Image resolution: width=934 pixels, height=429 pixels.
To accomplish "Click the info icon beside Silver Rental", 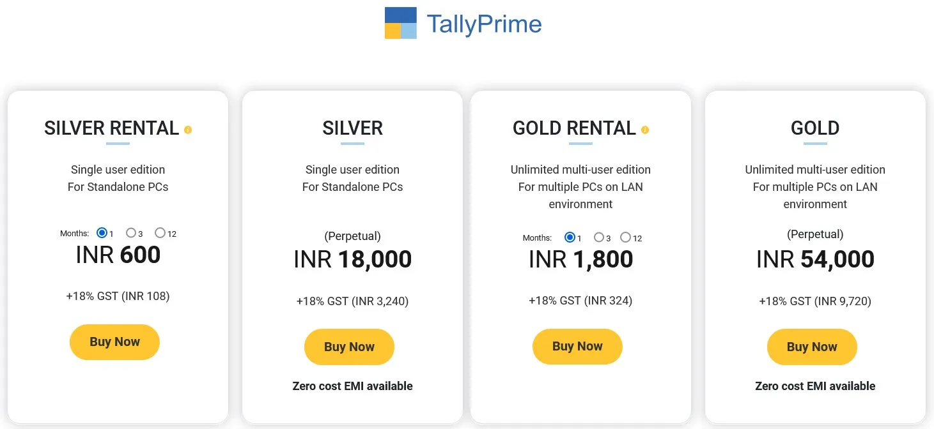I will coord(188,130).
